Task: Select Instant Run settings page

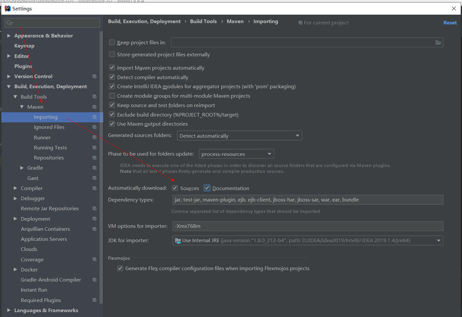Action: click(x=34, y=290)
